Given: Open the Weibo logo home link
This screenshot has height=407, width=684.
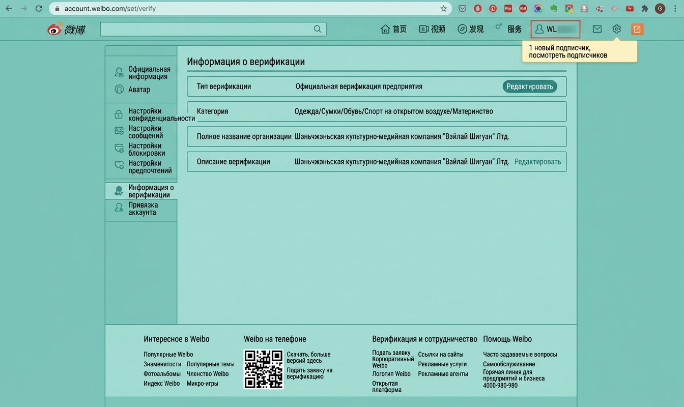Looking at the screenshot, I should coord(66,30).
